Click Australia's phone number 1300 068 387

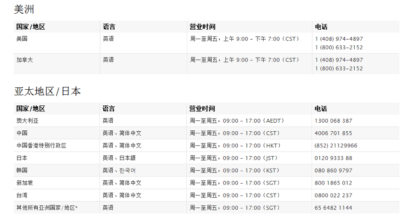[333, 121]
